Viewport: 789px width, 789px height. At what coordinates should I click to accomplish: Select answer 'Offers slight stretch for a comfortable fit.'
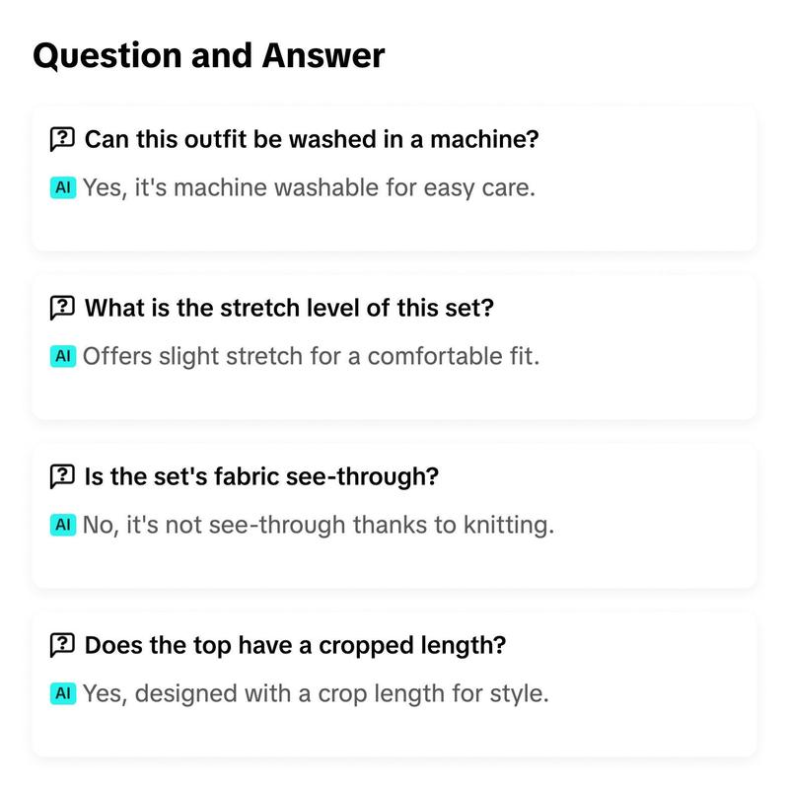tap(311, 356)
